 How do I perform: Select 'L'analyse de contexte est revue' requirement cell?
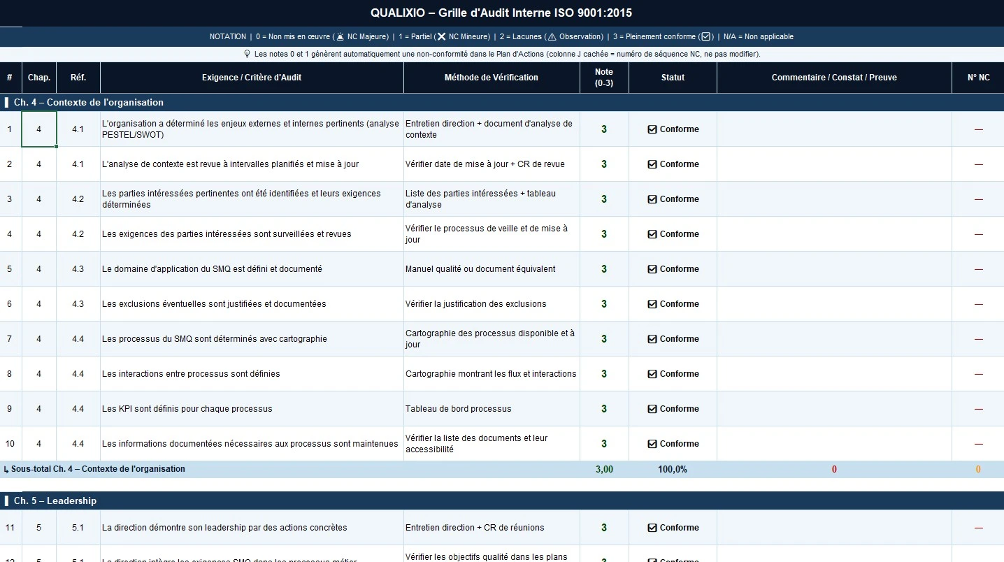click(252, 164)
